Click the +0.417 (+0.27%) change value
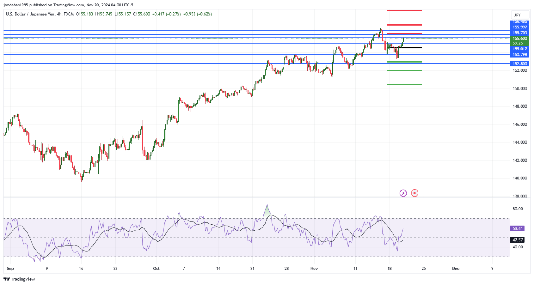534x285 pixels. [x=167, y=14]
